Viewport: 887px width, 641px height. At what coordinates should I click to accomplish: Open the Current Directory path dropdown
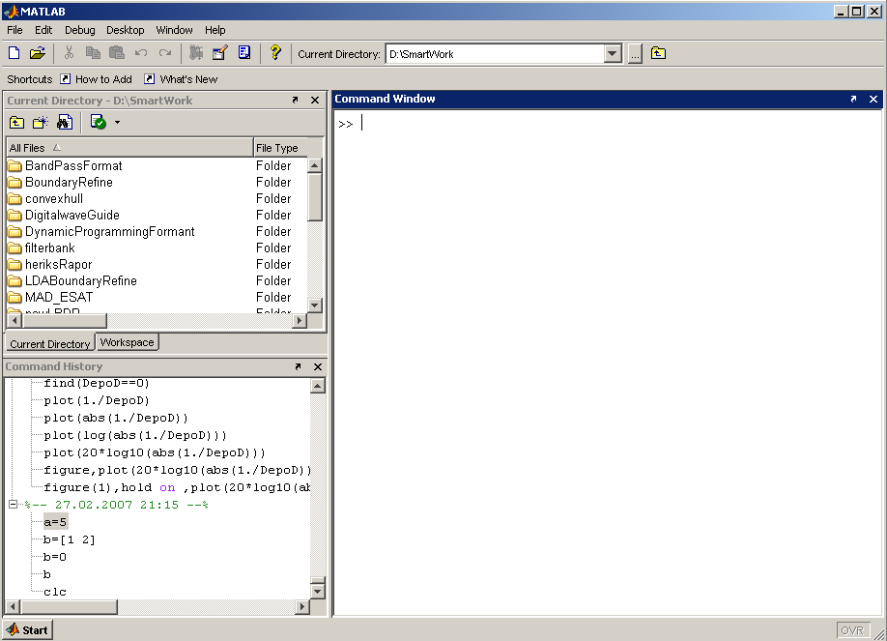[612, 54]
